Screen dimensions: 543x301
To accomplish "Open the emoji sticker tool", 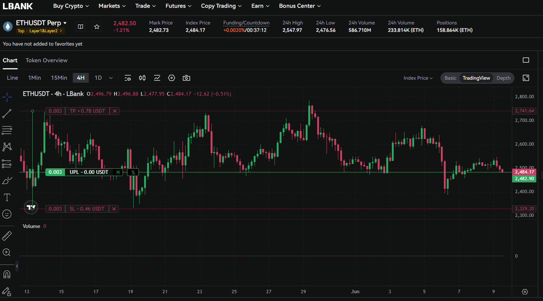I will pos(7,214).
